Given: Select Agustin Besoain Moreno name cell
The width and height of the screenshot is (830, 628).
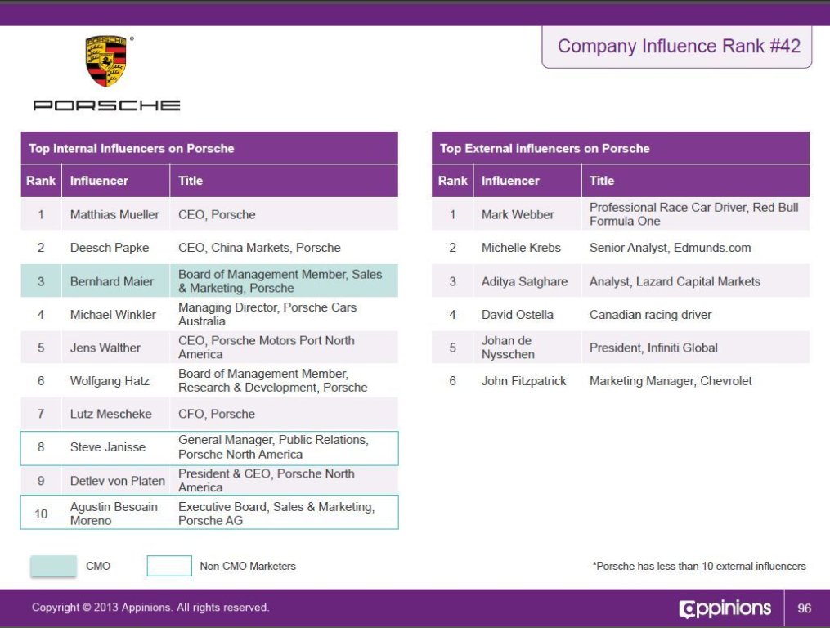Looking at the screenshot, I should [114, 514].
